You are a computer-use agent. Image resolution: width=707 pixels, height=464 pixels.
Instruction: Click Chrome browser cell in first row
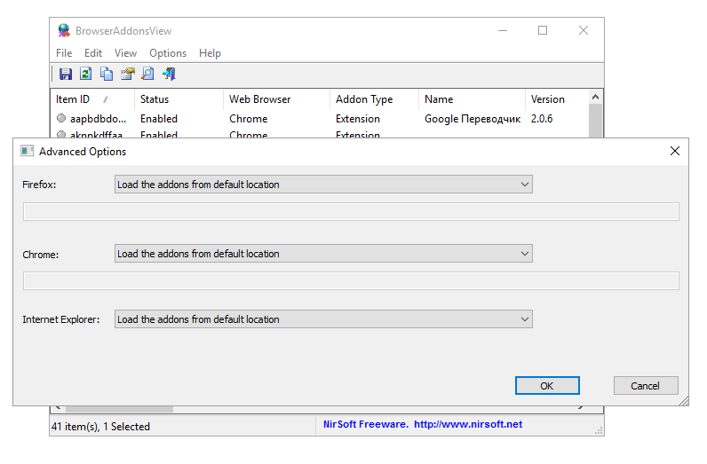click(x=248, y=119)
